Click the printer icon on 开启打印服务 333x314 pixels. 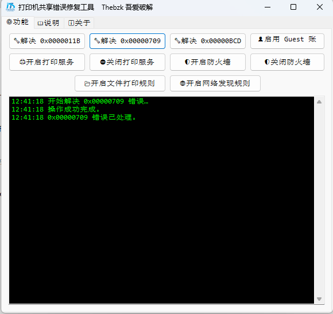(22, 62)
